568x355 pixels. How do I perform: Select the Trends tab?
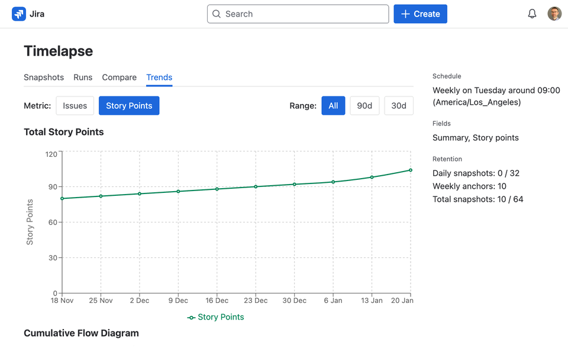click(x=159, y=78)
